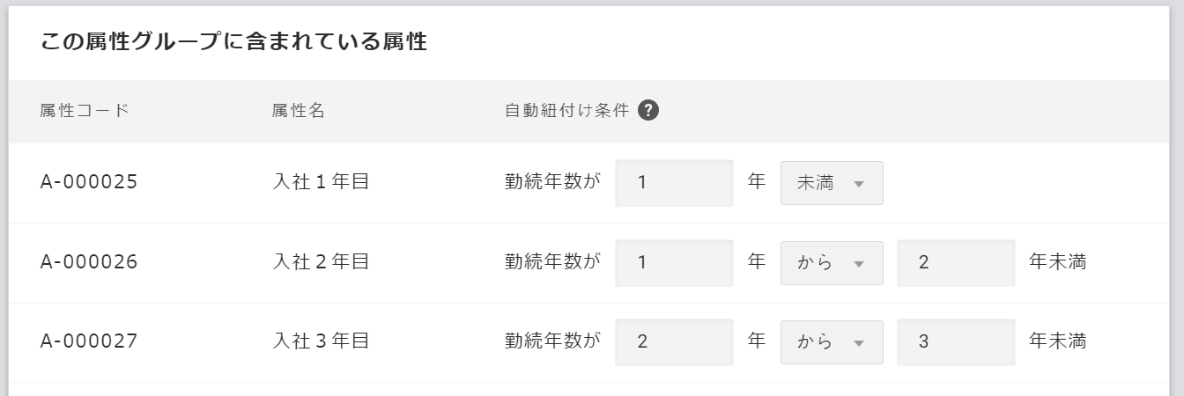
Task: Click the years field for 入社１年目
Action: pos(674,183)
